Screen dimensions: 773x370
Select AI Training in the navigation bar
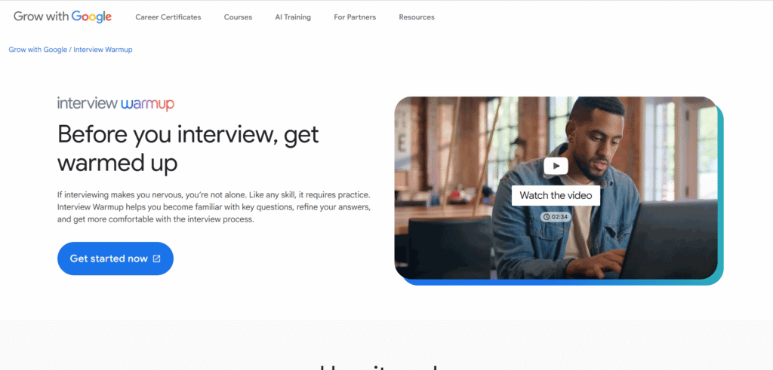point(293,17)
